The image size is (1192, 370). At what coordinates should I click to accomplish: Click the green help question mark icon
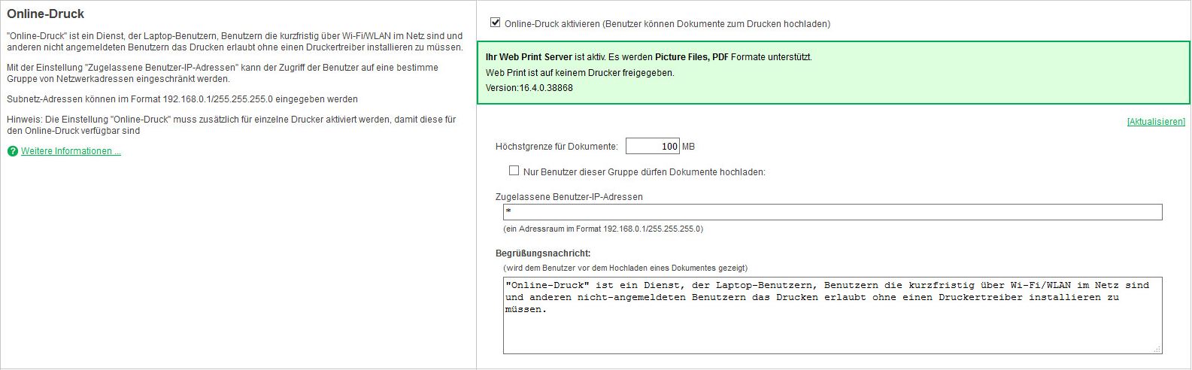tap(12, 151)
